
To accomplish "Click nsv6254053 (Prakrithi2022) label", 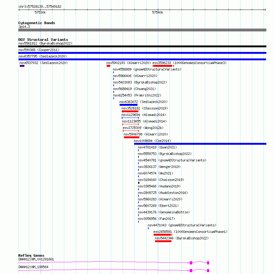I will pos(137,95).
